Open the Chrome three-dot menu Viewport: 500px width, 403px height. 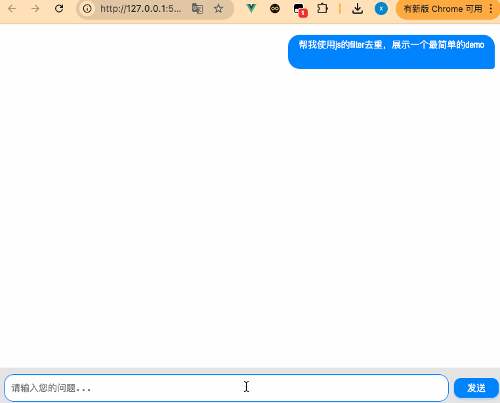coord(491,9)
